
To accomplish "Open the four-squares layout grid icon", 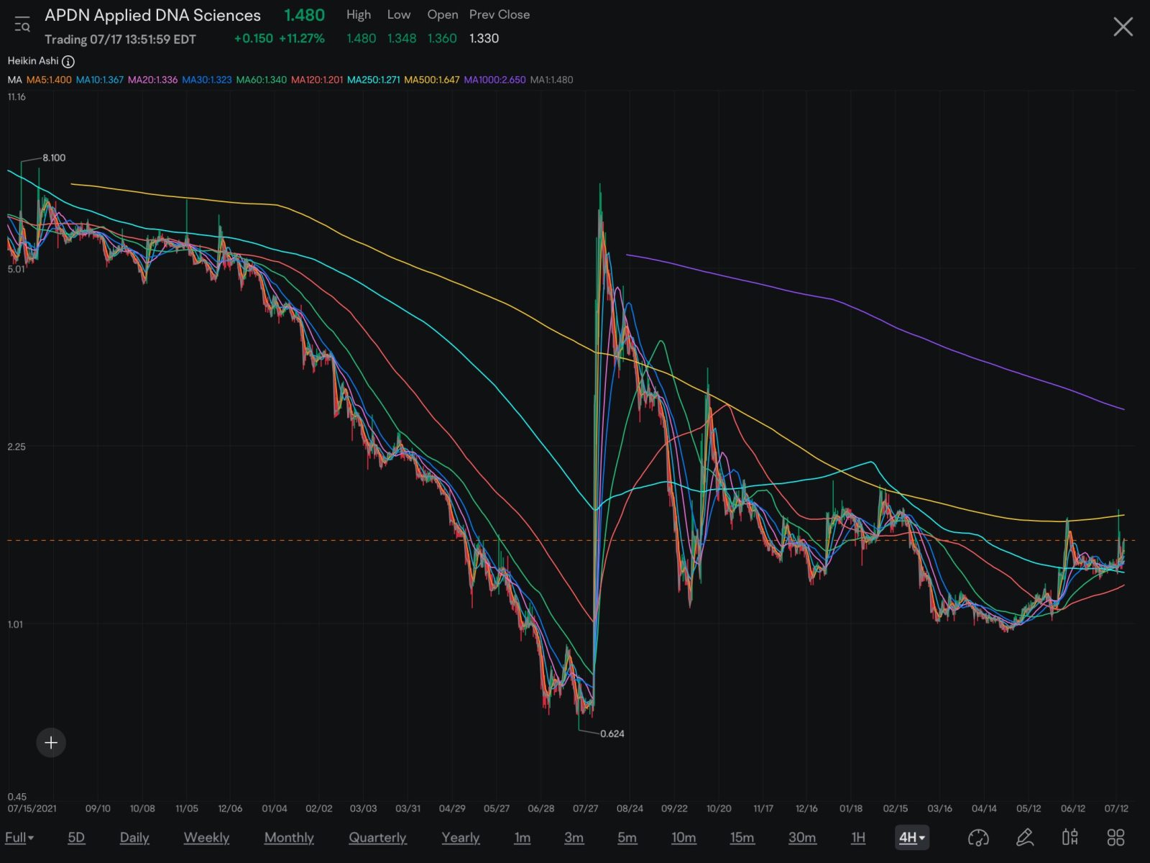I will point(1115,837).
